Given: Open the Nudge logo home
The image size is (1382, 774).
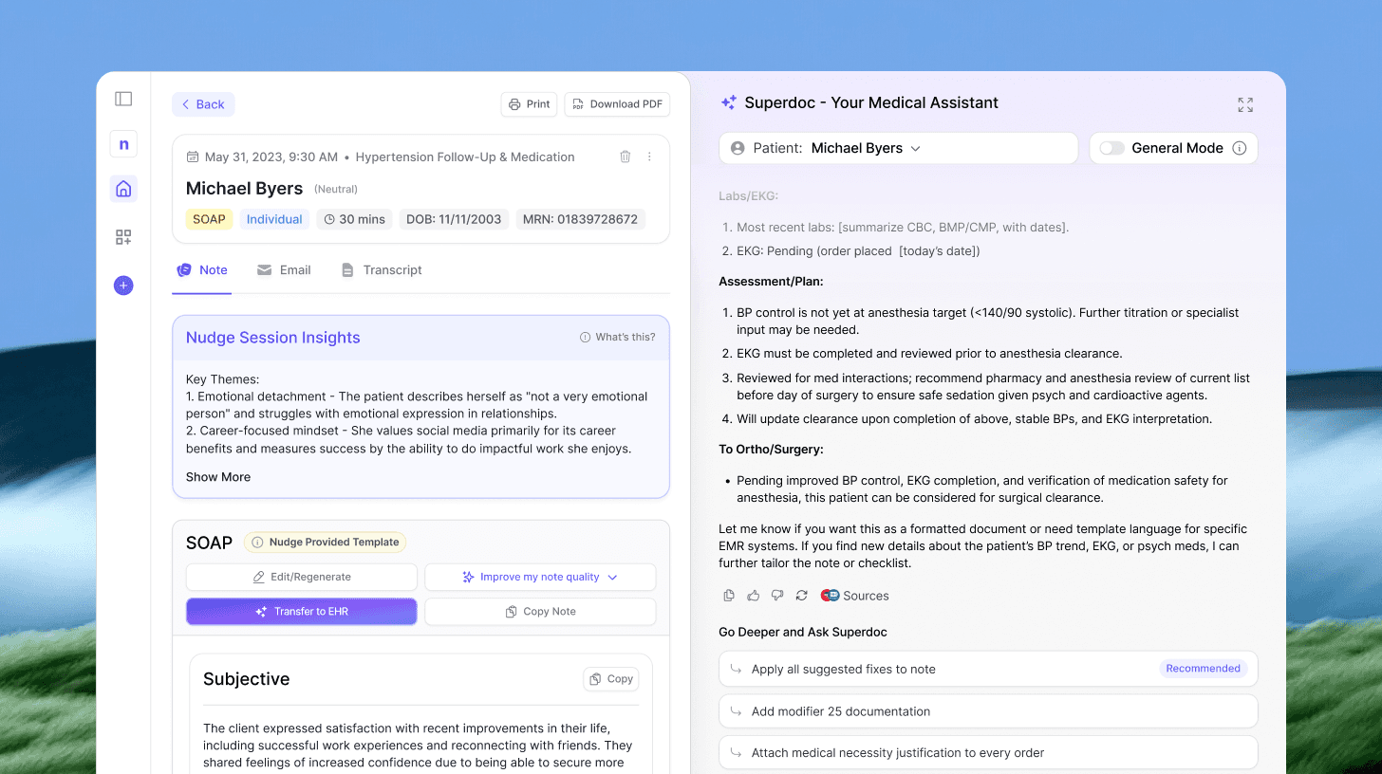Looking at the screenshot, I should (x=123, y=144).
